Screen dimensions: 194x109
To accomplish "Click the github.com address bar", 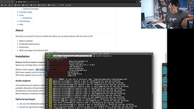I will click(76, 2).
